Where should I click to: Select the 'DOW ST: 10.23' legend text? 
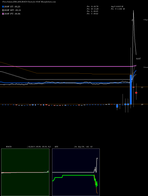click(12, 7)
